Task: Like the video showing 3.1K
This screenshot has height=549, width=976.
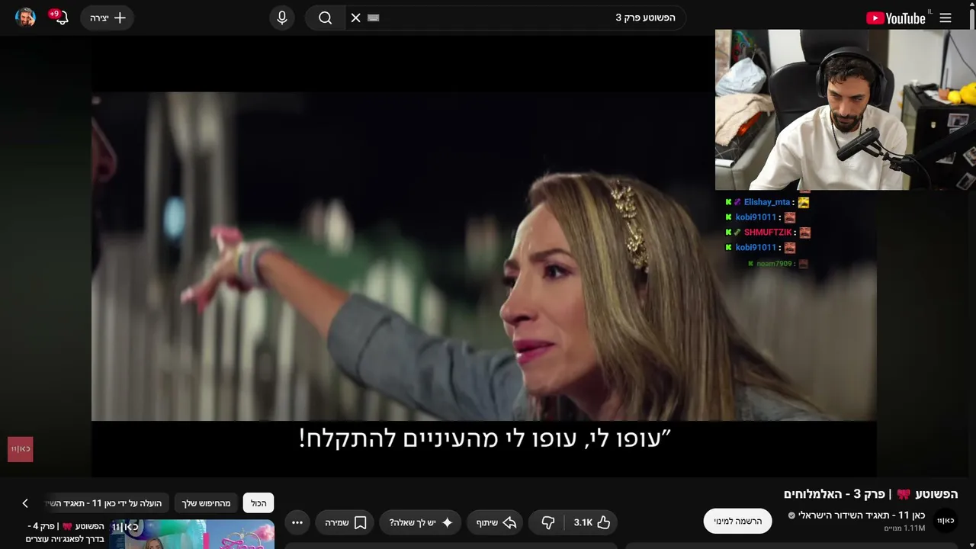Action: pos(592,522)
